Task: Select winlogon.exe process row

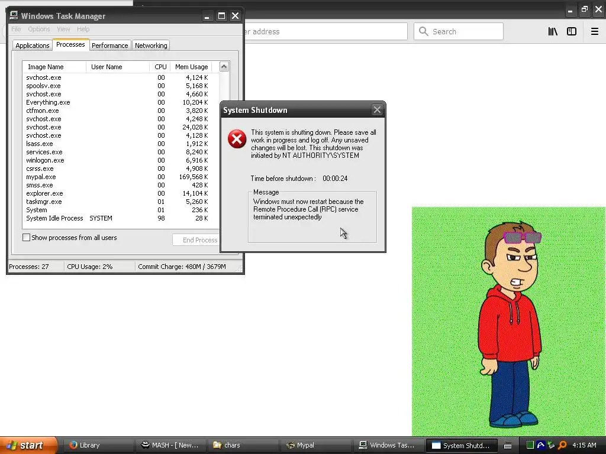Action: click(x=121, y=160)
